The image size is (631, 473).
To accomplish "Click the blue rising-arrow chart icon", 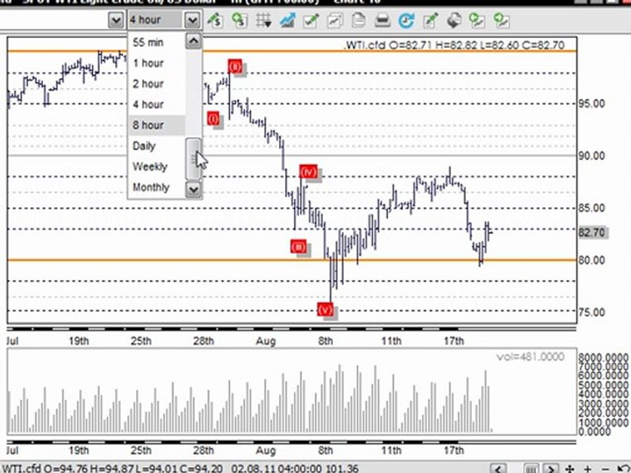I will click(287, 20).
